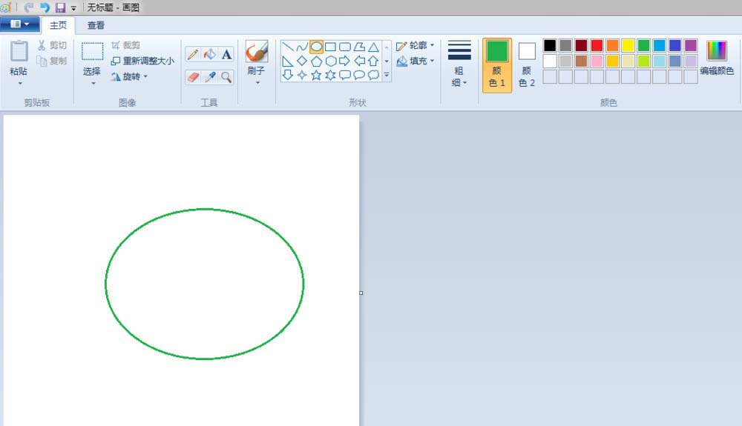The image size is (742, 426).
Task: Open the Fill (填充) dropdown
Action: pos(416,61)
